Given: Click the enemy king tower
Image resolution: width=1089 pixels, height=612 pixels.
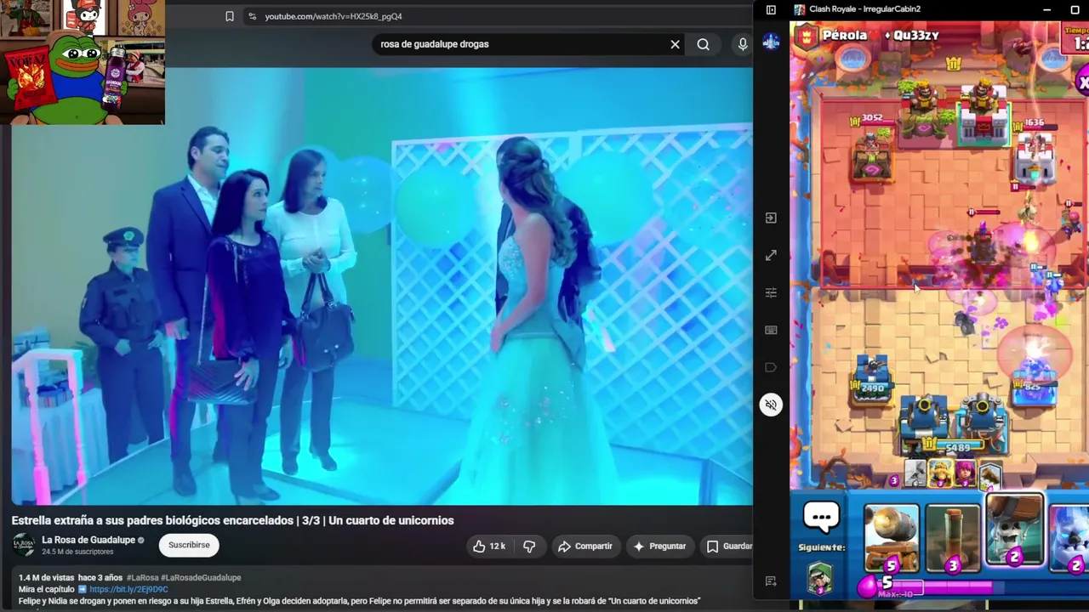Looking at the screenshot, I should pyautogui.click(x=983, y=115).
